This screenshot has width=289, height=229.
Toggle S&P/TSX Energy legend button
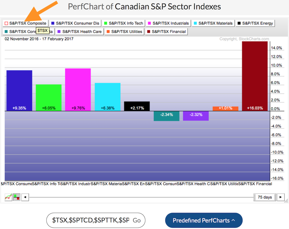[255, 23]
